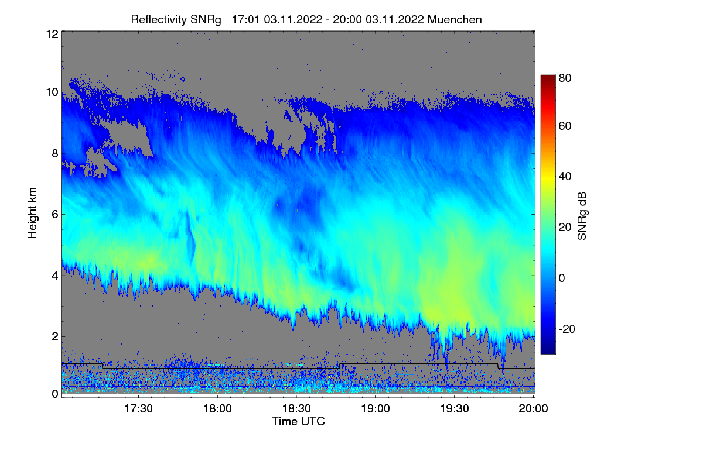Image resolution: width=703 pixels, height=468 pixels.
Task: Click the date text '03.11.2022 Muenchen' in title
Action: 424,19
